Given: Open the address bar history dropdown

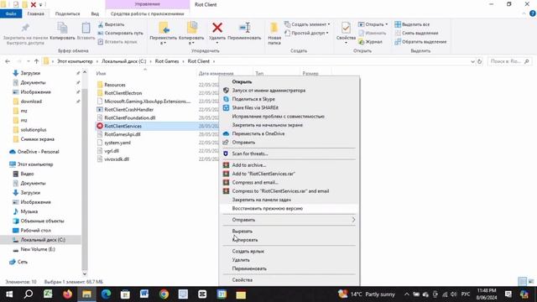Looking at the screenshot, I should [x=472, y=61].
